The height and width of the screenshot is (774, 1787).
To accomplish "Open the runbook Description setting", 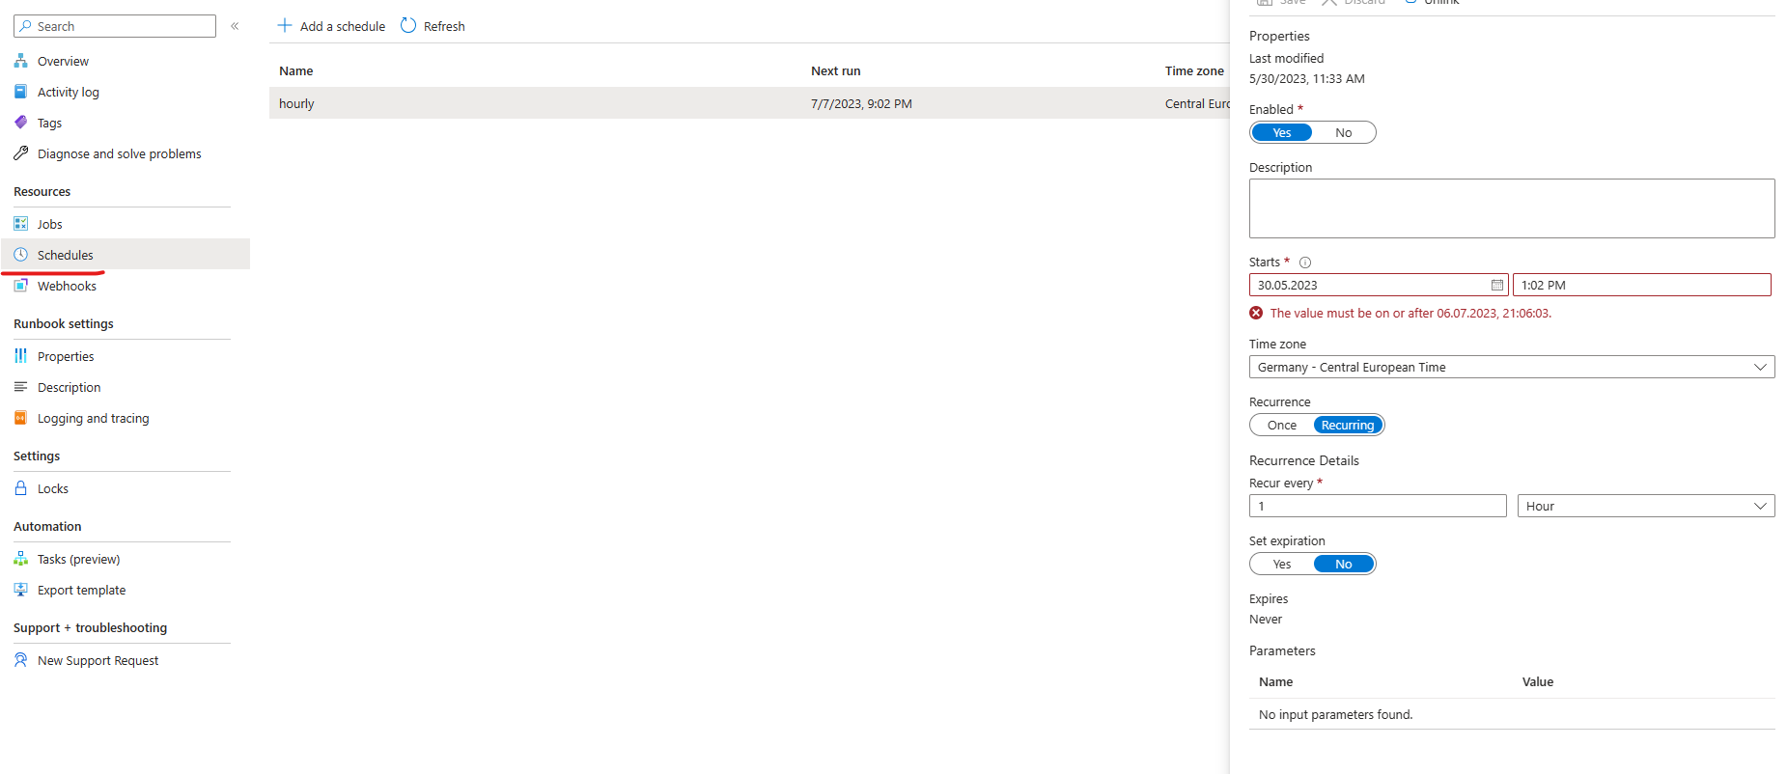I will click(x=69, y=387).
